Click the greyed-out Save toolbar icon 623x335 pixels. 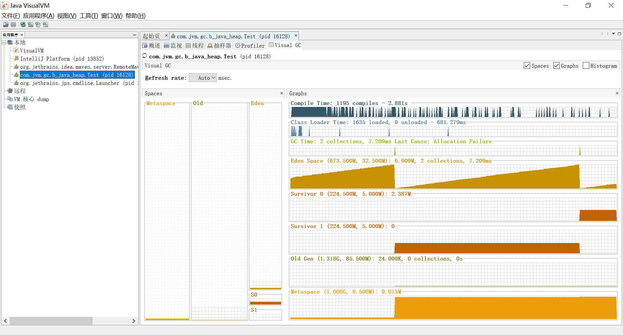(x=13, y=25)
